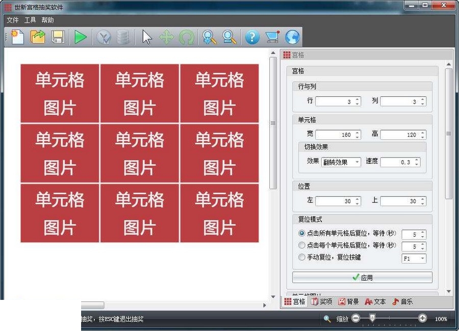Open a file with the folder icon

(x=38, y=37)
